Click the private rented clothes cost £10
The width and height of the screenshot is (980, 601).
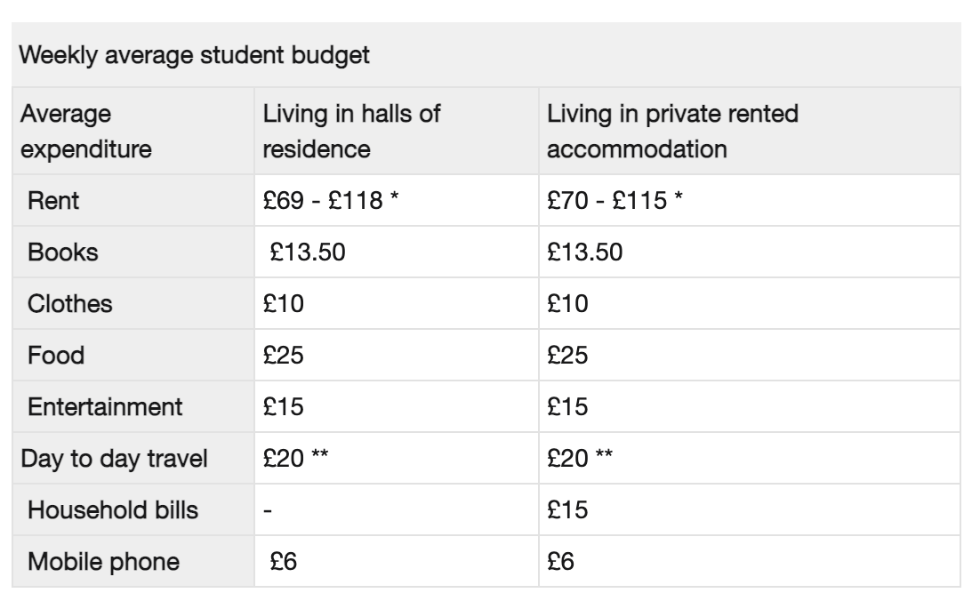point(567,304)
